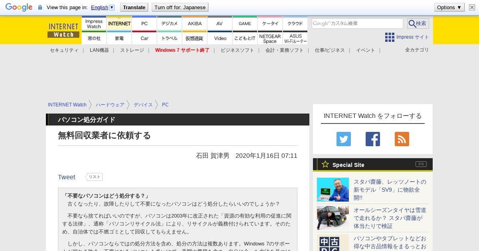Open the クラウド tab
The height and width of the screenshot is (251, 479).
click(x=295, y=24)
